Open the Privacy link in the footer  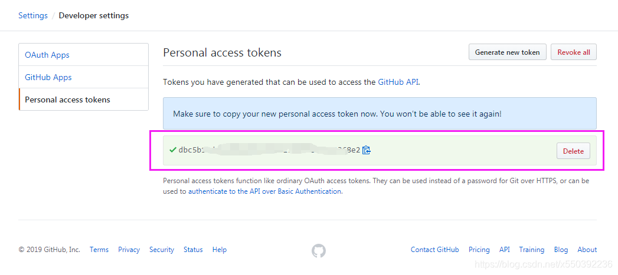pyautogui.click(x=129, y=250)
